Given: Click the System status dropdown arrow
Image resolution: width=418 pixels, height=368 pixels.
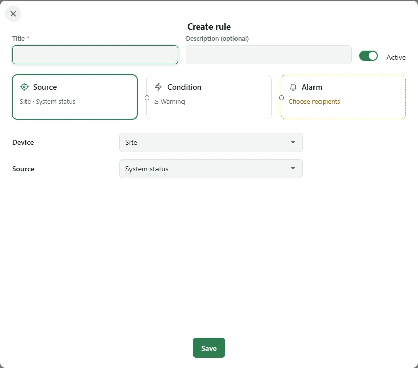Looking at the screenshot, I should [293, 168].
